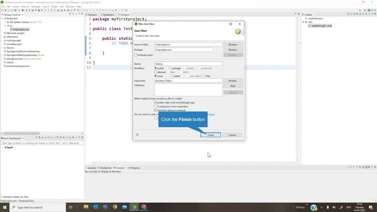Collapse the src folder node
This screenshot has height=212, width=377.
pyautogui.click(x=5, y=26)
